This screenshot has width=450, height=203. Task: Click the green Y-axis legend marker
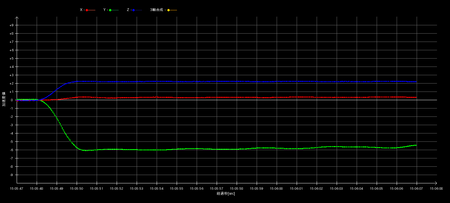[110, 10]
